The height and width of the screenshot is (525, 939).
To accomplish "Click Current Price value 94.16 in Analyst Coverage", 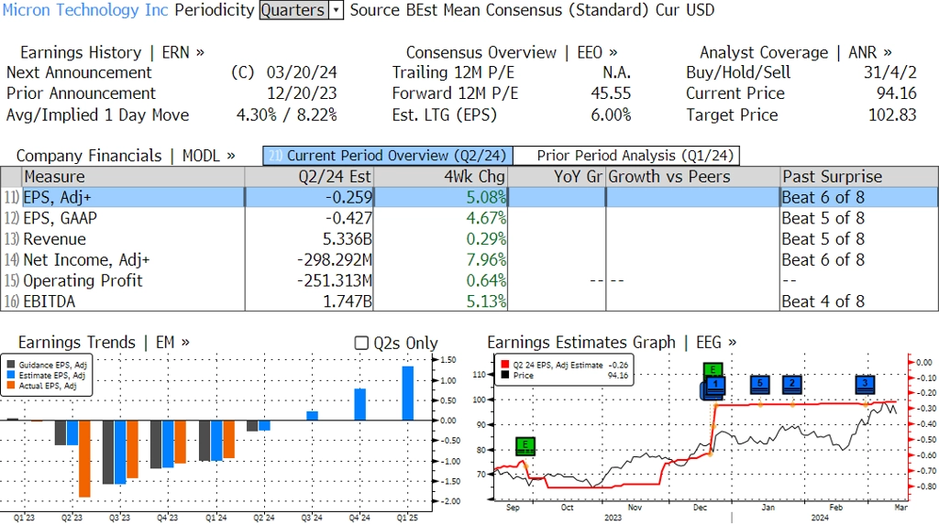I will (897, 93).
